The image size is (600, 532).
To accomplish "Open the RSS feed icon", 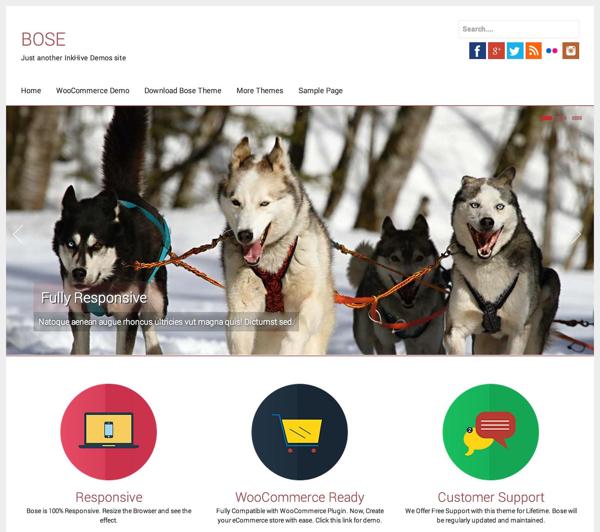I will click(x=533, y=51).
